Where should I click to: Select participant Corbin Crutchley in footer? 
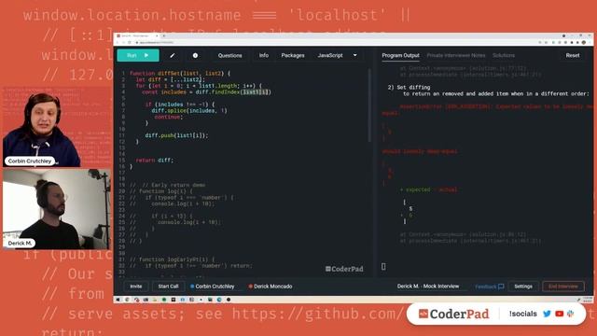point(213,287)
